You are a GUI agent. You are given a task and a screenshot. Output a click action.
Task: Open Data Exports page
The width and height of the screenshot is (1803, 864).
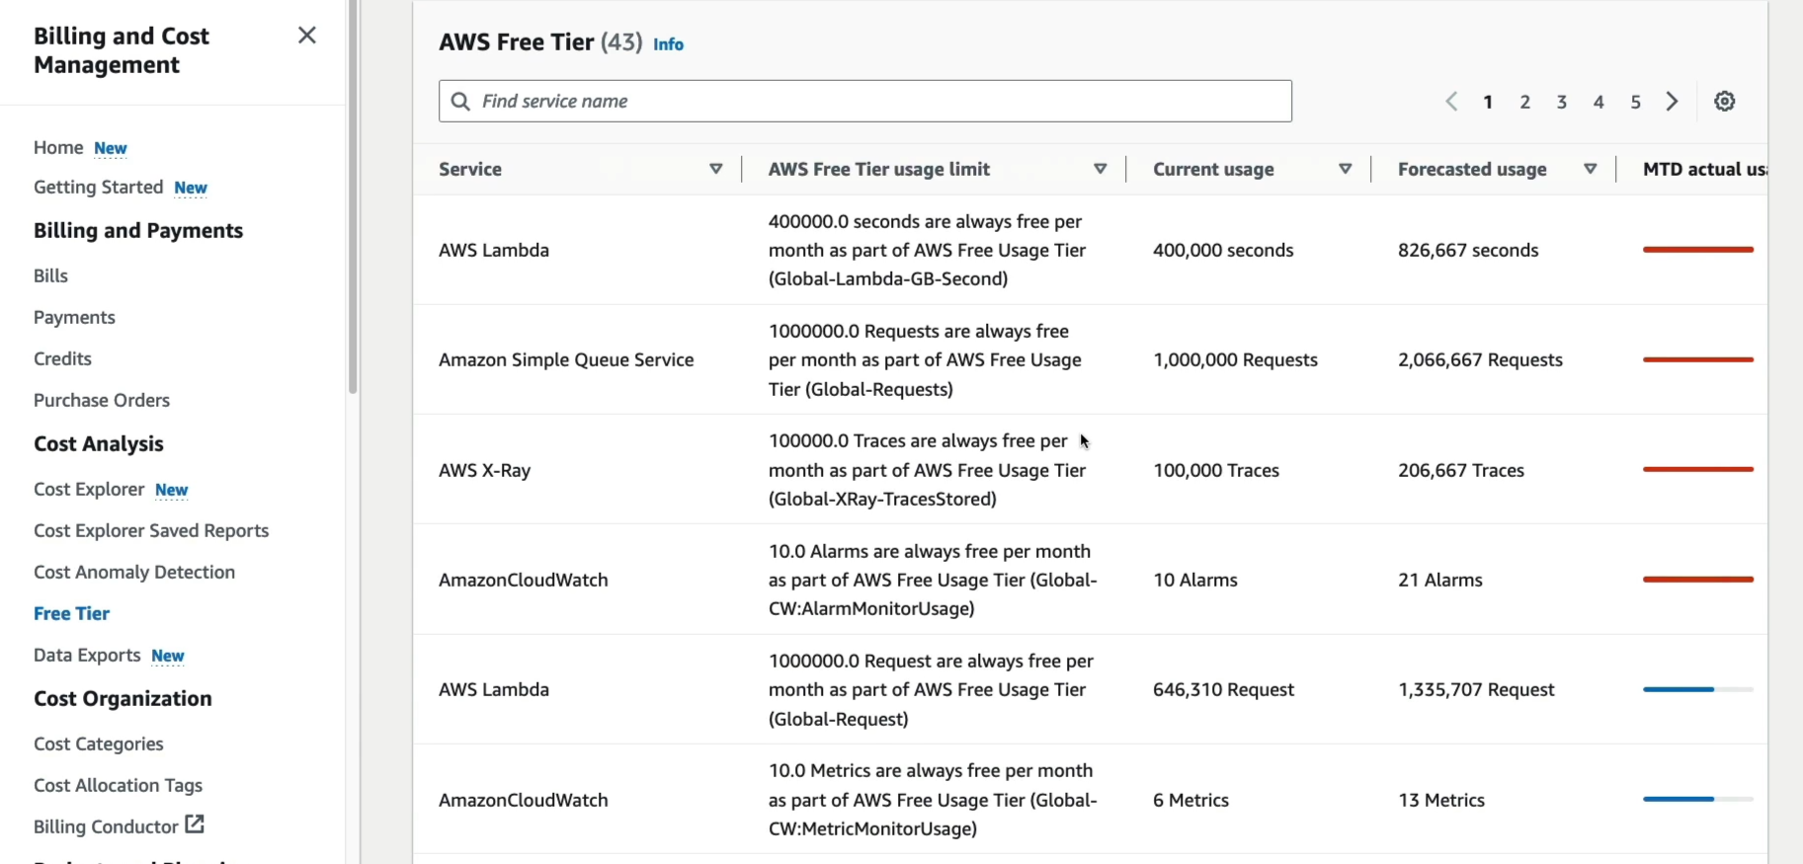coord(87,655)
